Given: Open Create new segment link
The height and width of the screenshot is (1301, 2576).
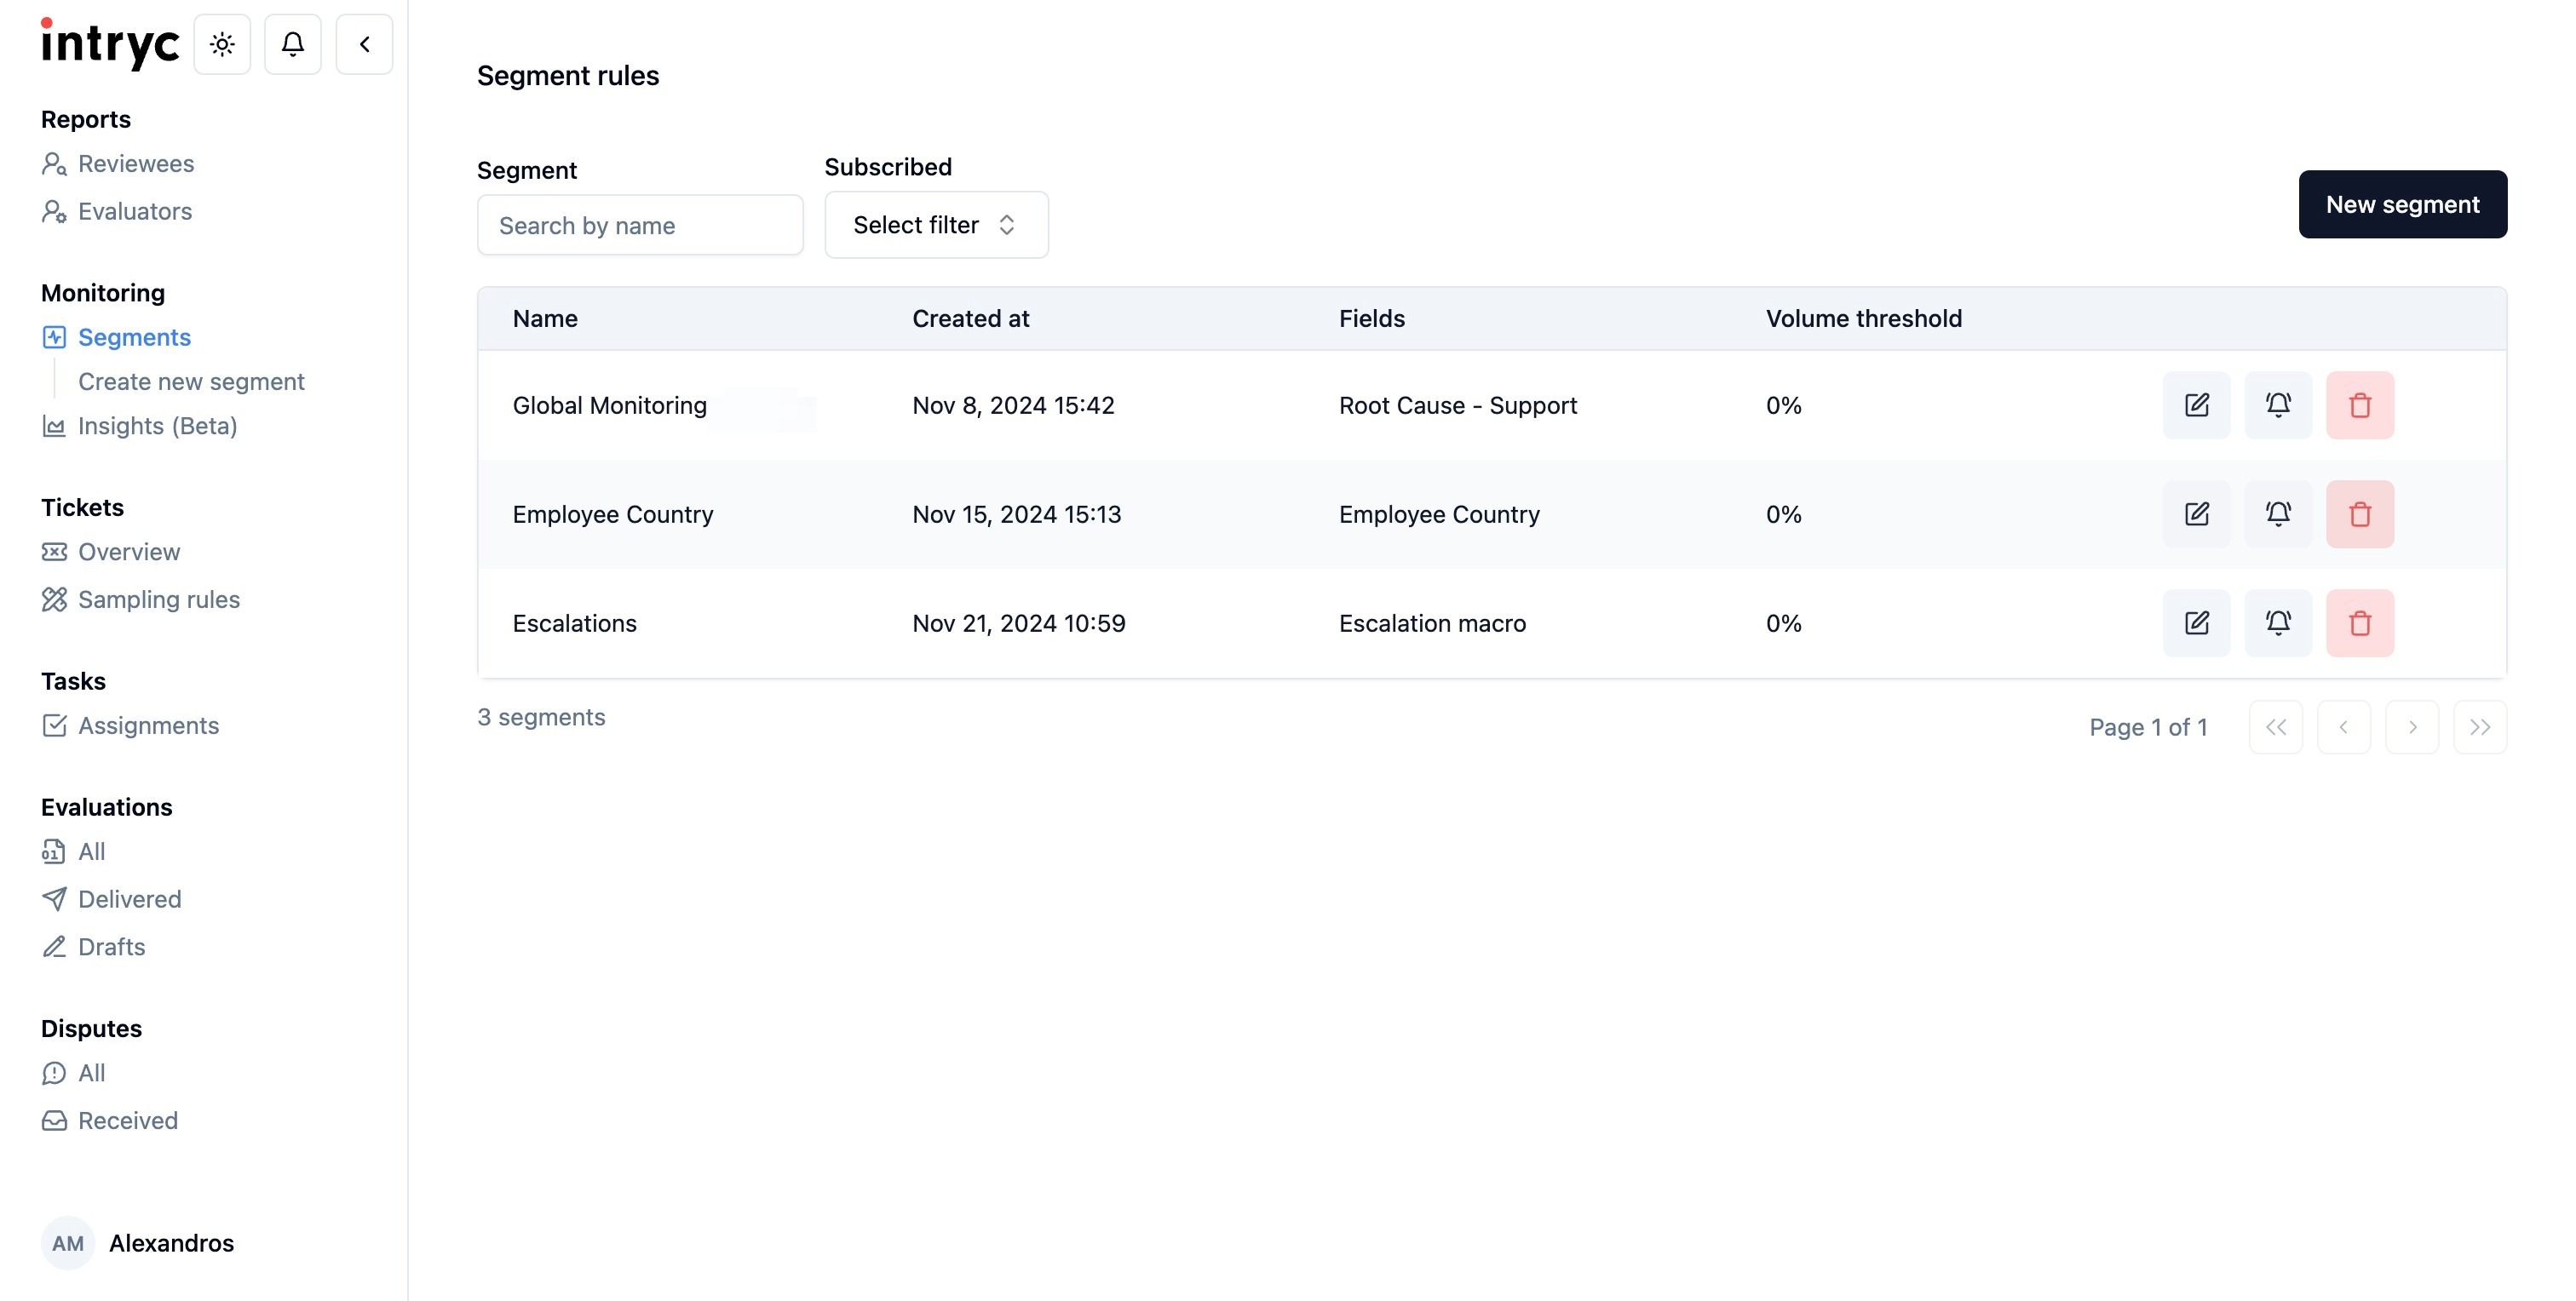Looking at the screenshot, I should (x=191, y=381).
